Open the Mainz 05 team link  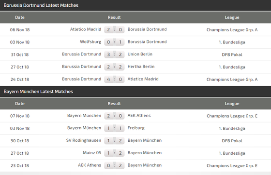tap(92, 153)
